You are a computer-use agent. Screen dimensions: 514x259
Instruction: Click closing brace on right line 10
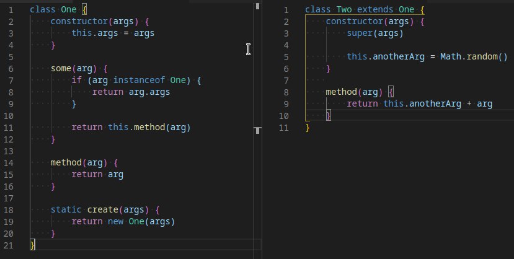(329, 116)
